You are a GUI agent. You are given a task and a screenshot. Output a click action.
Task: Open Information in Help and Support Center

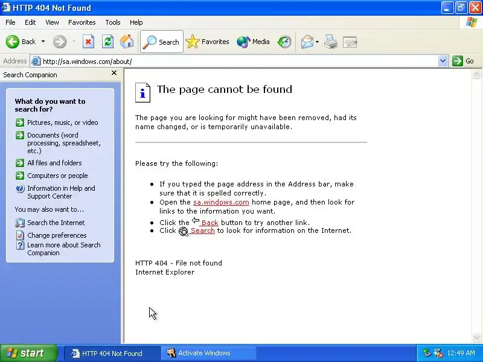[62, 192]
